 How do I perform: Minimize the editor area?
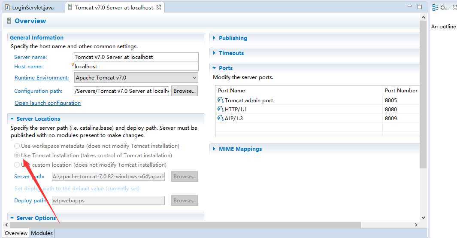410,6
